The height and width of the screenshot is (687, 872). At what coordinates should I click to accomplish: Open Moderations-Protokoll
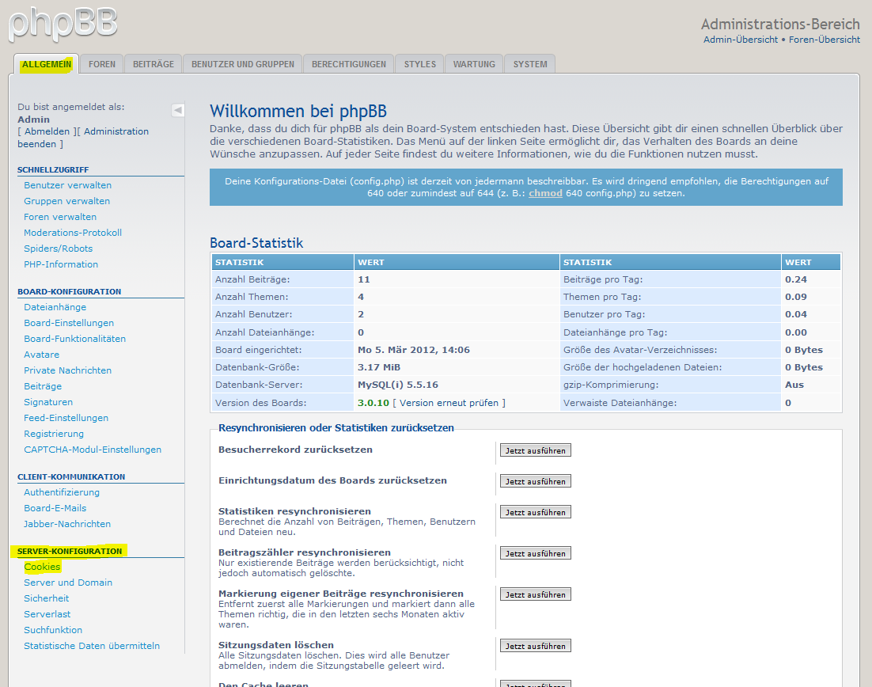click(x=73, y=233)
